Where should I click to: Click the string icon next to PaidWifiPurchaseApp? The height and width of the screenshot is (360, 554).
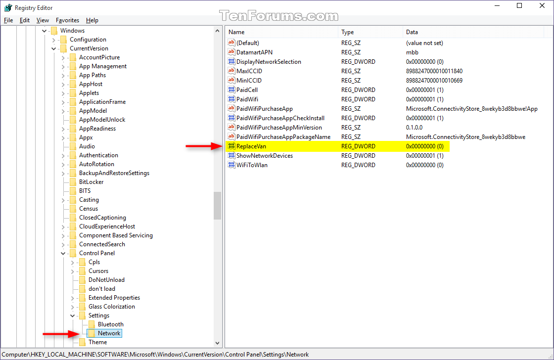[x=231, y=108]
